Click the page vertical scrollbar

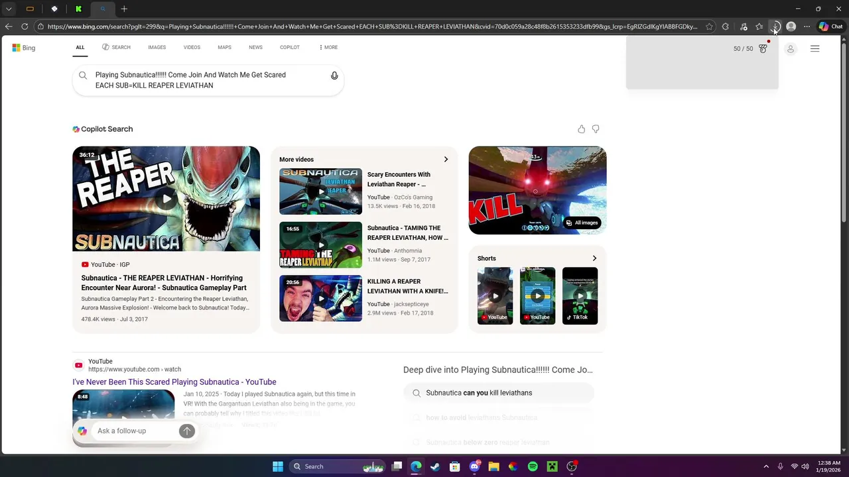pyautogui.click(x=844, y=132)
